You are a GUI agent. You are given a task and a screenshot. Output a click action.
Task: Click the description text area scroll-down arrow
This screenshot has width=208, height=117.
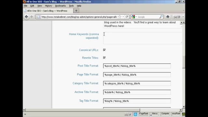click(181, 22)
